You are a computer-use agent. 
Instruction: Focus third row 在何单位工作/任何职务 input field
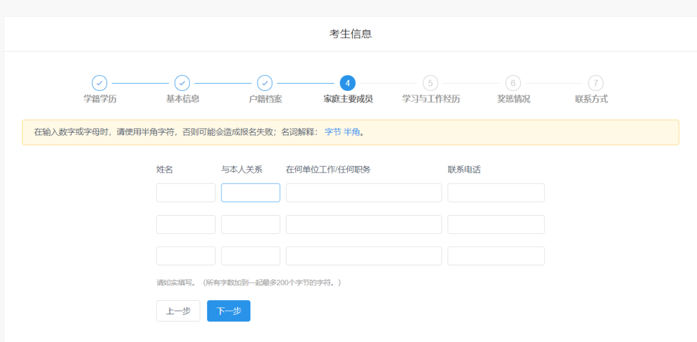click(363, 256)
